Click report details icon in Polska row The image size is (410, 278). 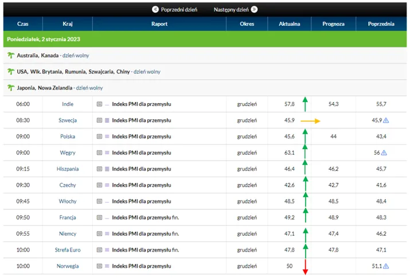99,136
